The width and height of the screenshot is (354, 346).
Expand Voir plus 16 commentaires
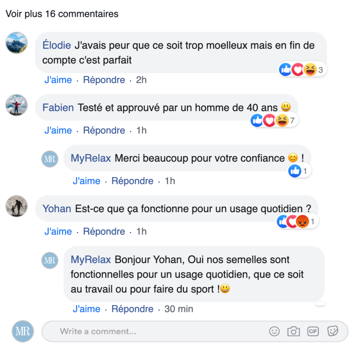pyautogui.click(x=62, y=14)
